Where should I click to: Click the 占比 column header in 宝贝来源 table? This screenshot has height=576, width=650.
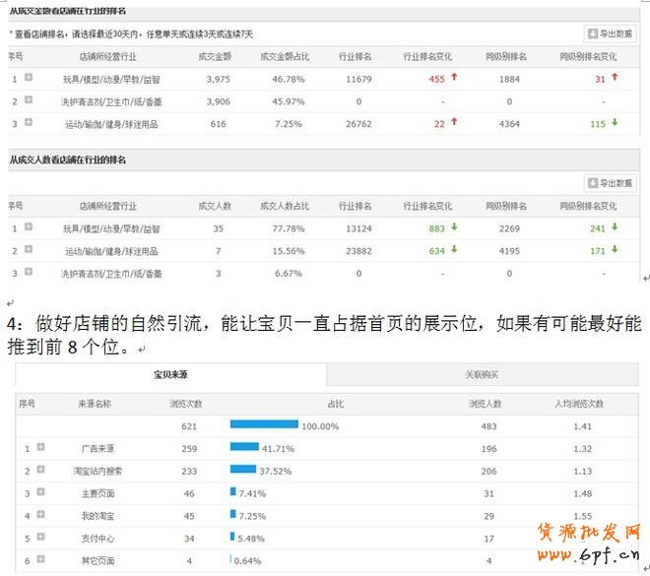(336, 404)
